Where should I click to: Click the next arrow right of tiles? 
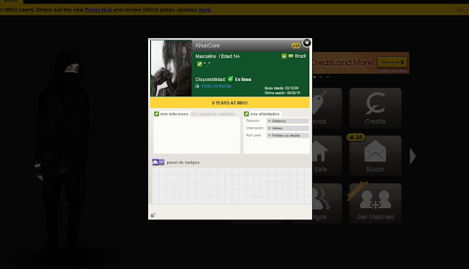coord(413,156)
